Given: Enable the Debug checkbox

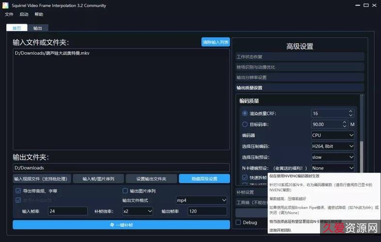Looking at the screenshot, I should 238,222.
